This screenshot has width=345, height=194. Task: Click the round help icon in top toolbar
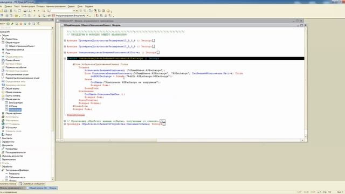click(x=108, y=11)
